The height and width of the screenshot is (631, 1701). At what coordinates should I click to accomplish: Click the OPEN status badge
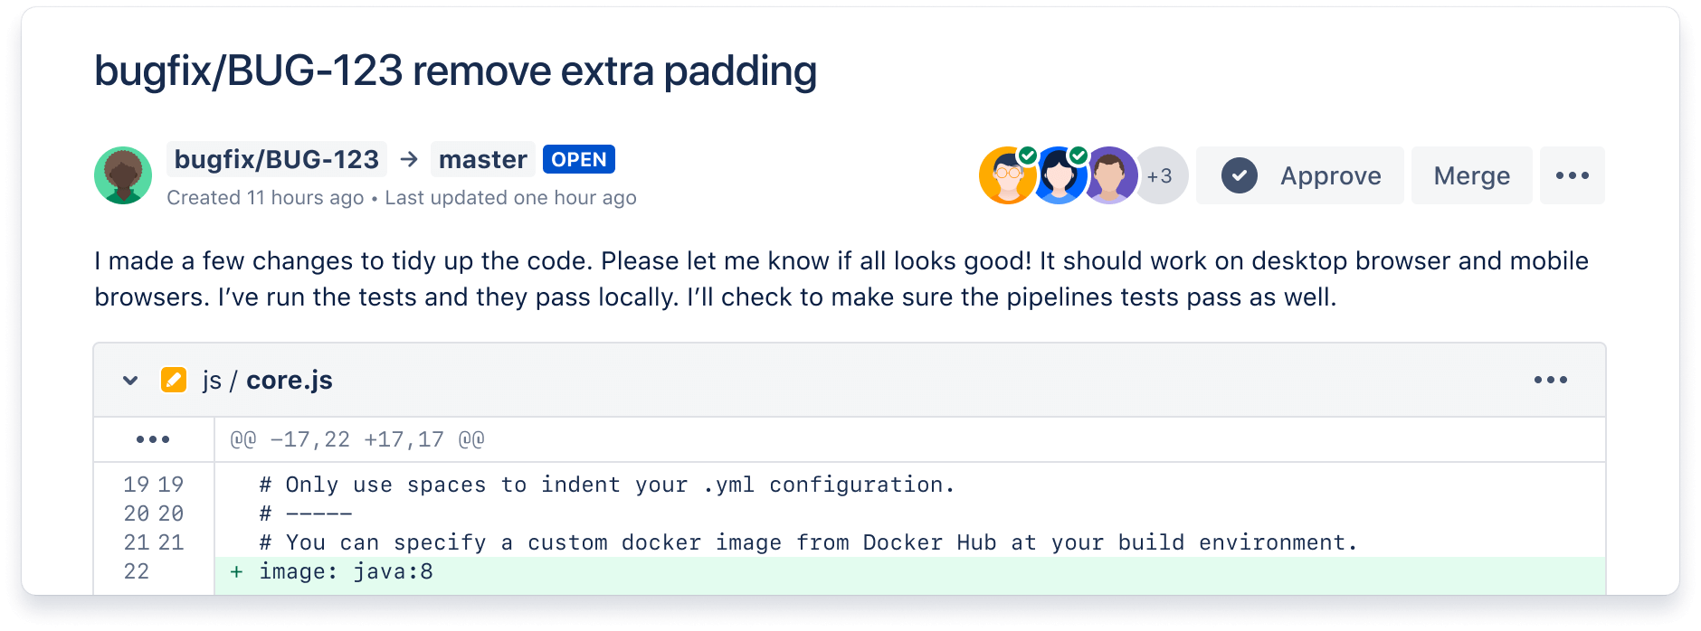pos(579,159)
